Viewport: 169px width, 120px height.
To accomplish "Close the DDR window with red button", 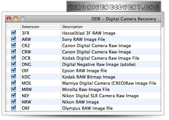I will pyautogui.click(x=9, y=19).
